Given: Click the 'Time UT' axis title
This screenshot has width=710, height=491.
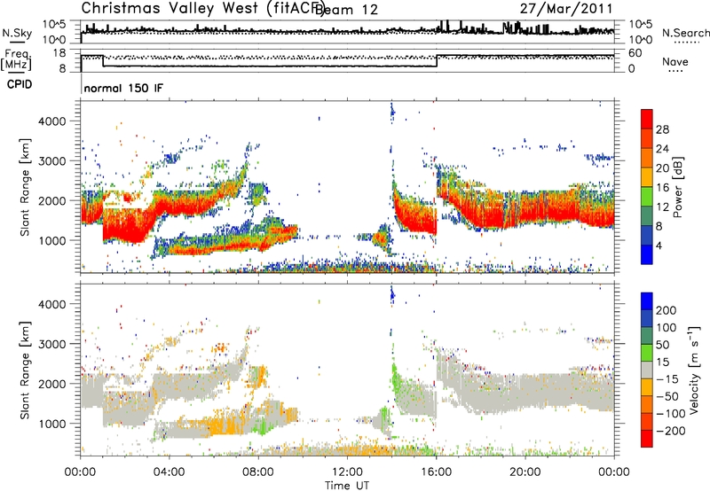Looking at the screenshot, I should 347,486.
